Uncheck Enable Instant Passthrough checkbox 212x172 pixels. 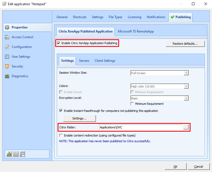tap(61, 111)
